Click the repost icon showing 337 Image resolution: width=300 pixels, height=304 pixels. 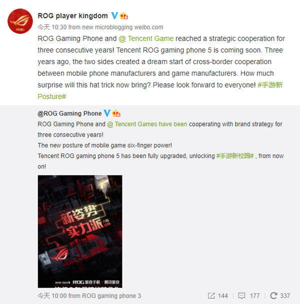(273, 295)
